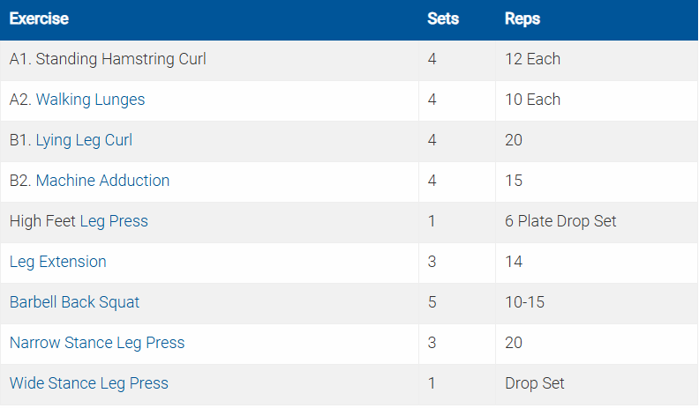Open the Leg Extension exercise link
Screen dimensions: 699x408
(x=57, y=262)
